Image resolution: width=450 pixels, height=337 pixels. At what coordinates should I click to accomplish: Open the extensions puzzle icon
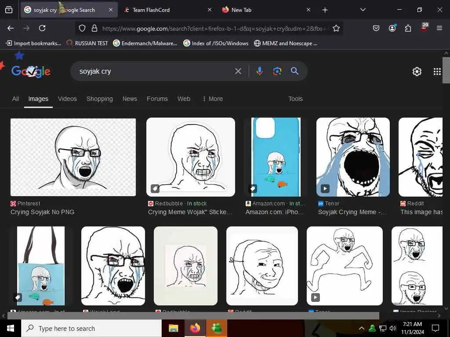point(408,28)
